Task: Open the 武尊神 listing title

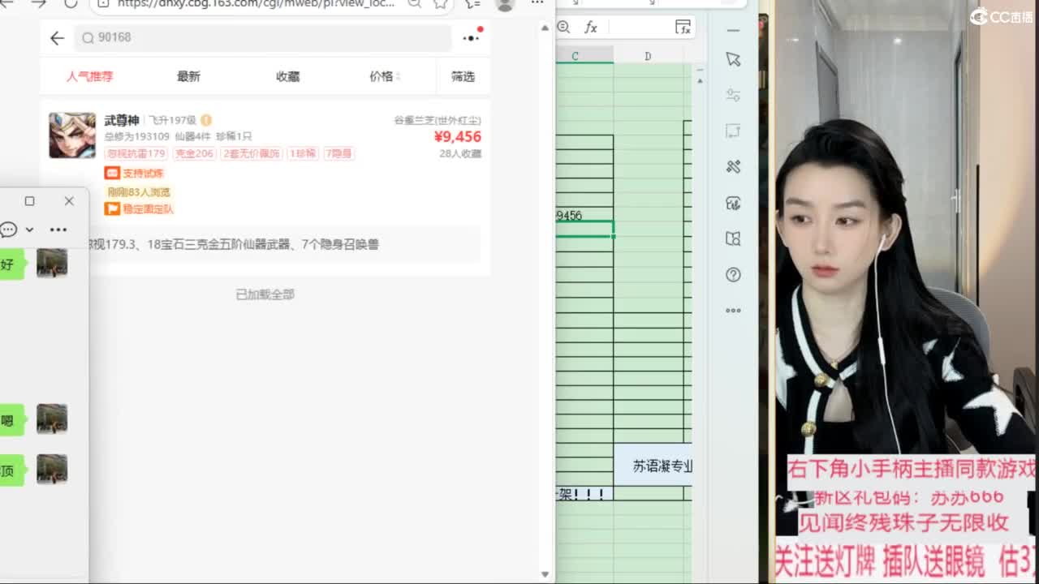Action: (x=122, y=120)
